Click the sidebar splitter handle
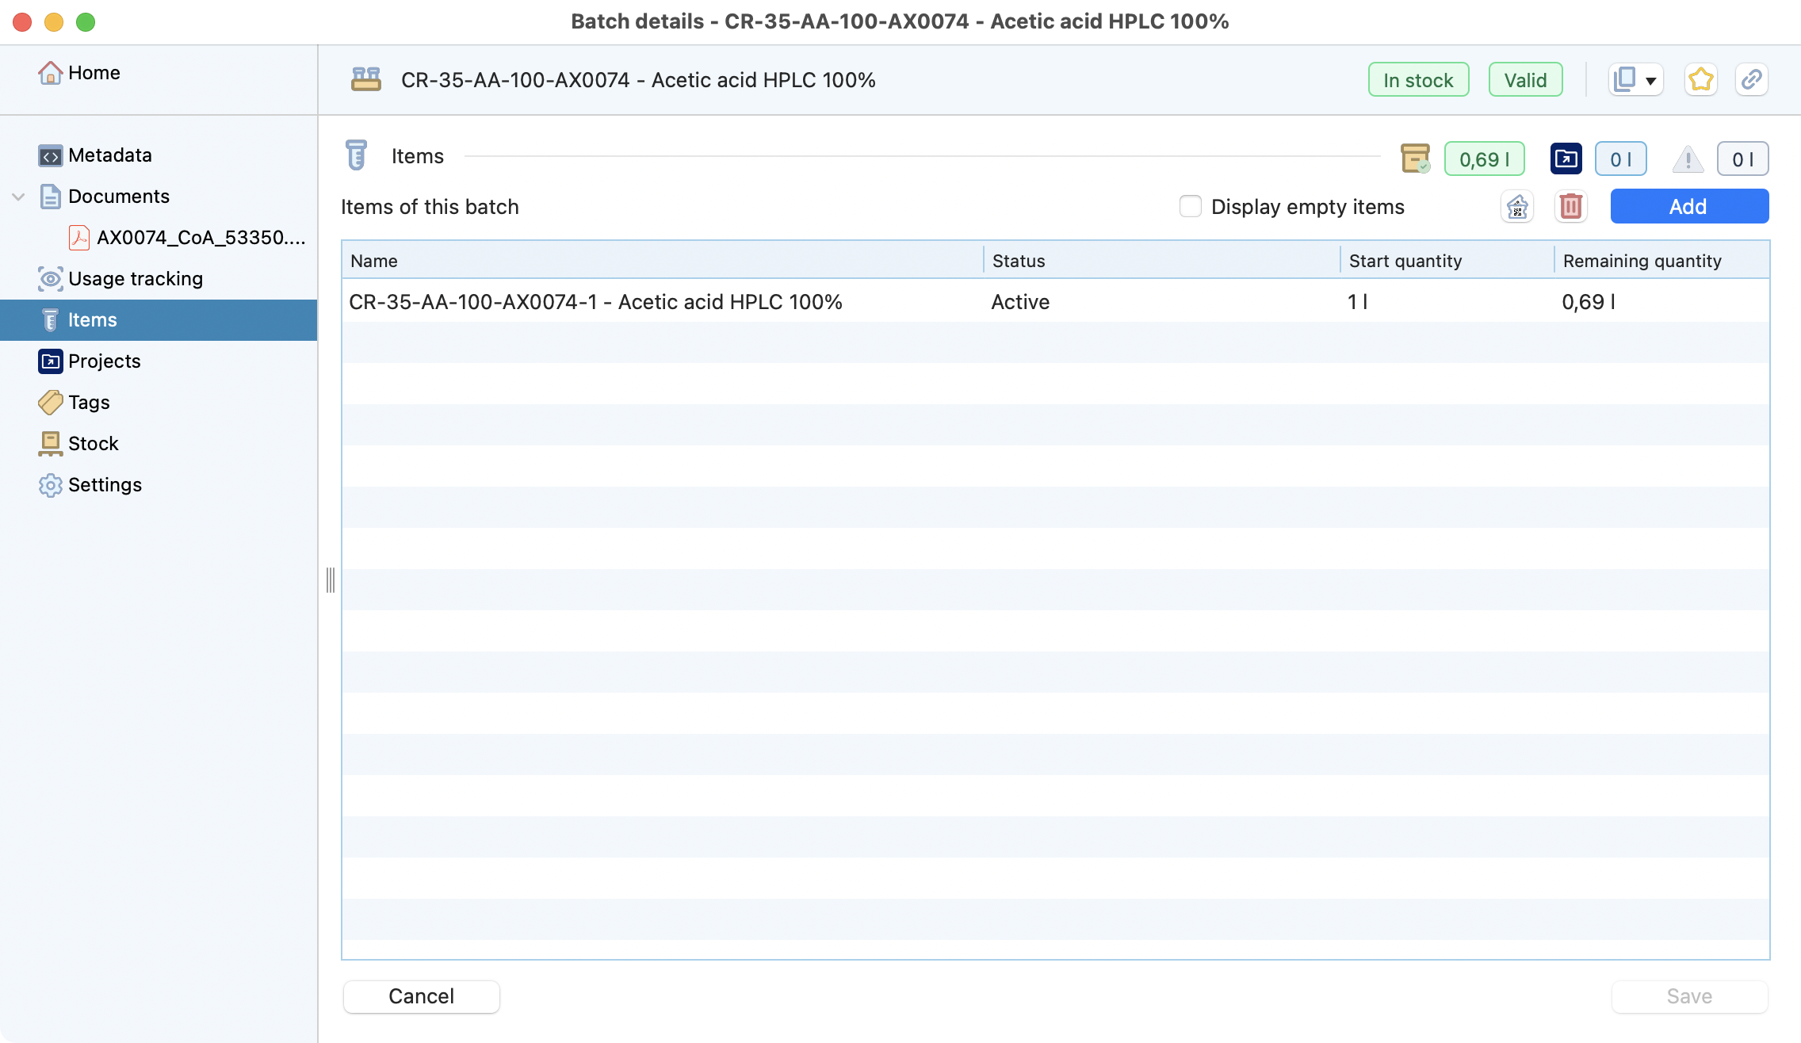 click(x=330, y=580)
